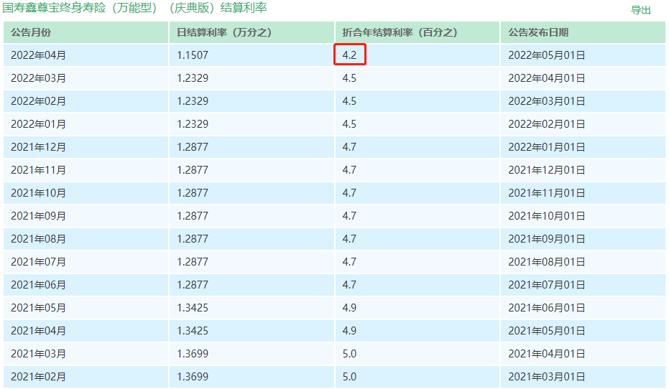Click the publish date 2021年06月01日
The width and height of the screenshot is (669, 389).
tap(547, 308)
